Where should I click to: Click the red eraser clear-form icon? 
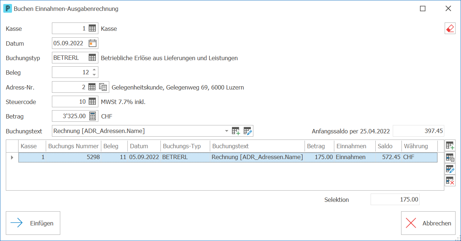[450, 28]
